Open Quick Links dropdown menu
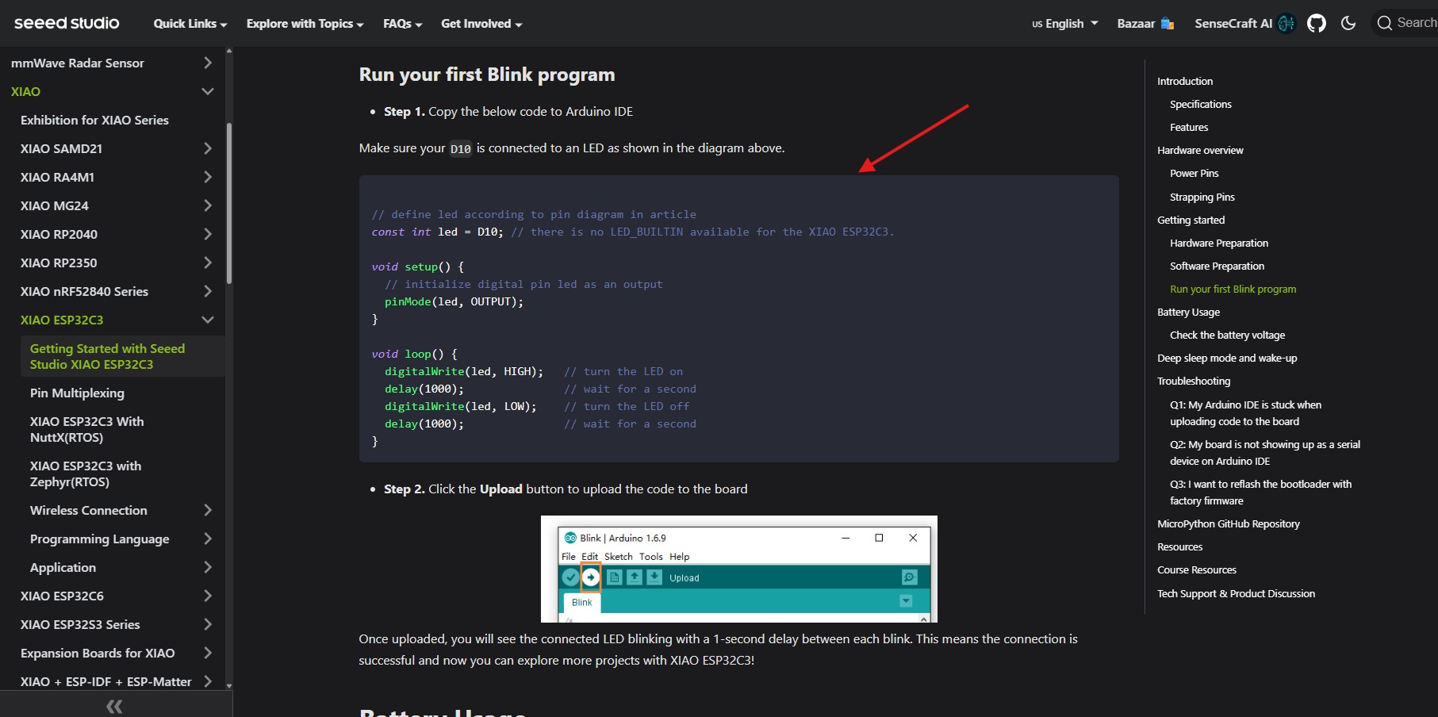Screen dimensions: 1438x717 coord(190,24)
